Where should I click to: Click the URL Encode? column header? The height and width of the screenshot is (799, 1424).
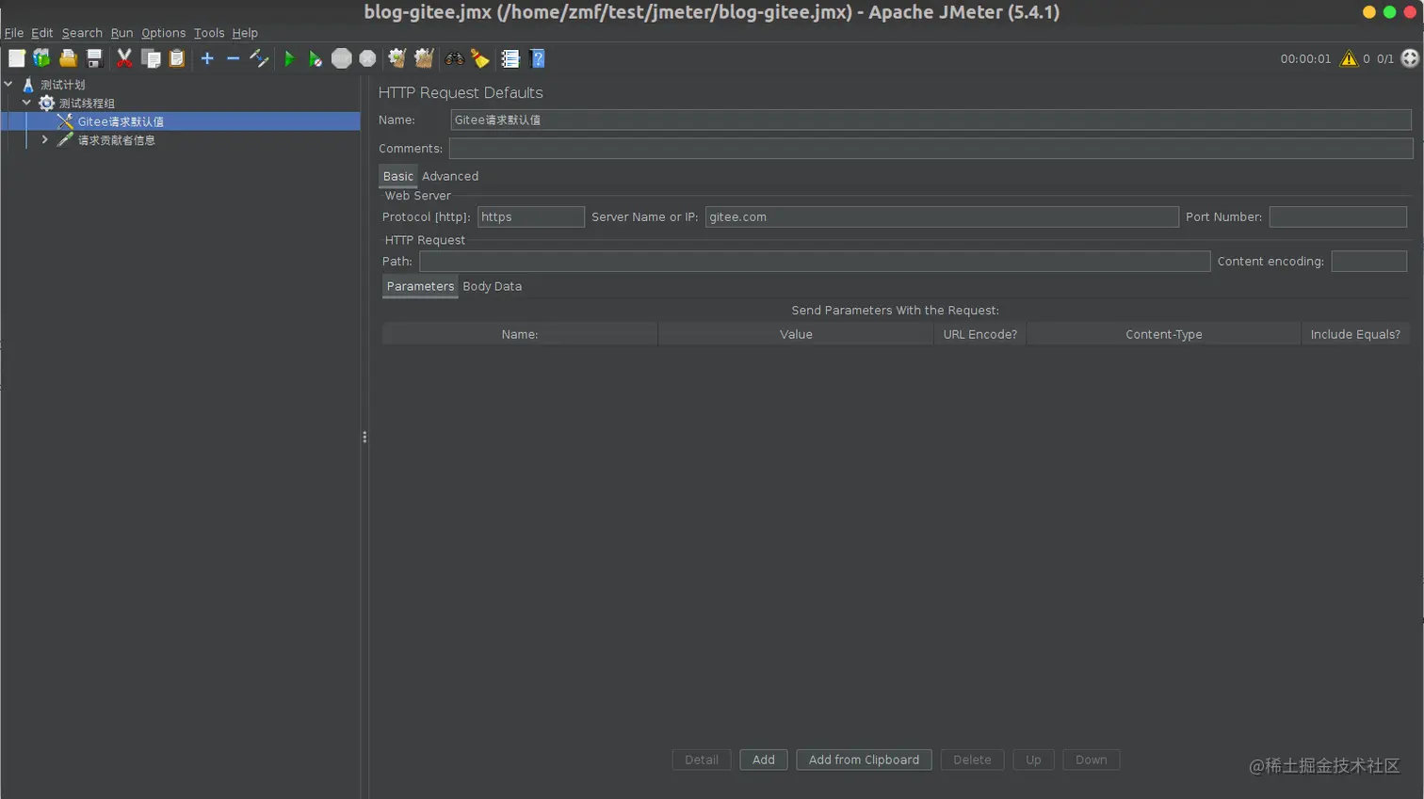pos(980,334)
